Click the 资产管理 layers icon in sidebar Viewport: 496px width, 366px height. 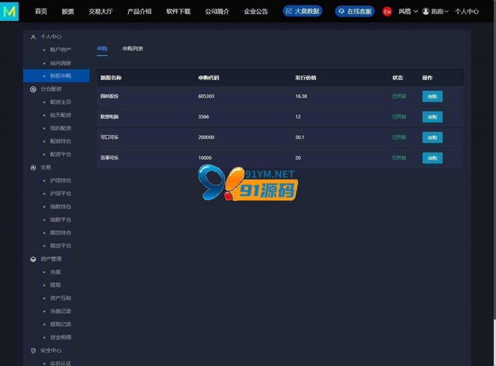[x=33, y=259]
